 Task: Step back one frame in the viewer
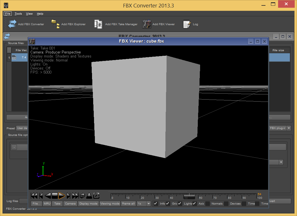tap(41, 196)
